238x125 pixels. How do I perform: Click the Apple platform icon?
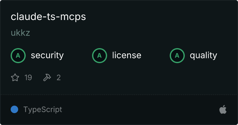[x=223, y=109]
